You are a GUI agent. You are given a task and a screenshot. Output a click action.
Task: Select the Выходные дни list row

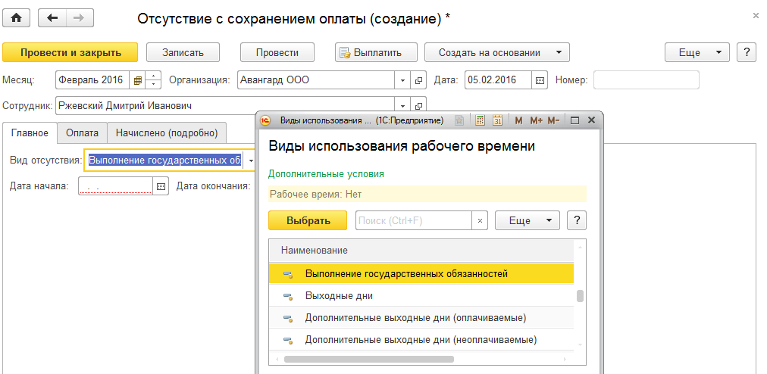pos(339,296)
